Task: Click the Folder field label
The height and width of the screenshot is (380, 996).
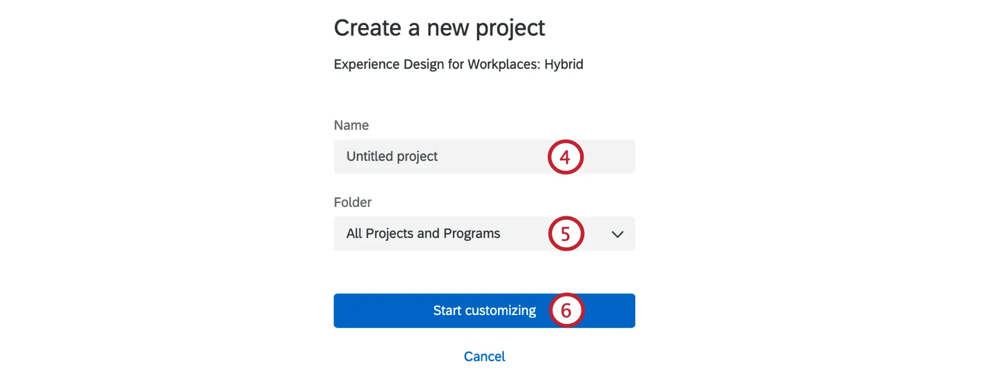Action: 352,202
